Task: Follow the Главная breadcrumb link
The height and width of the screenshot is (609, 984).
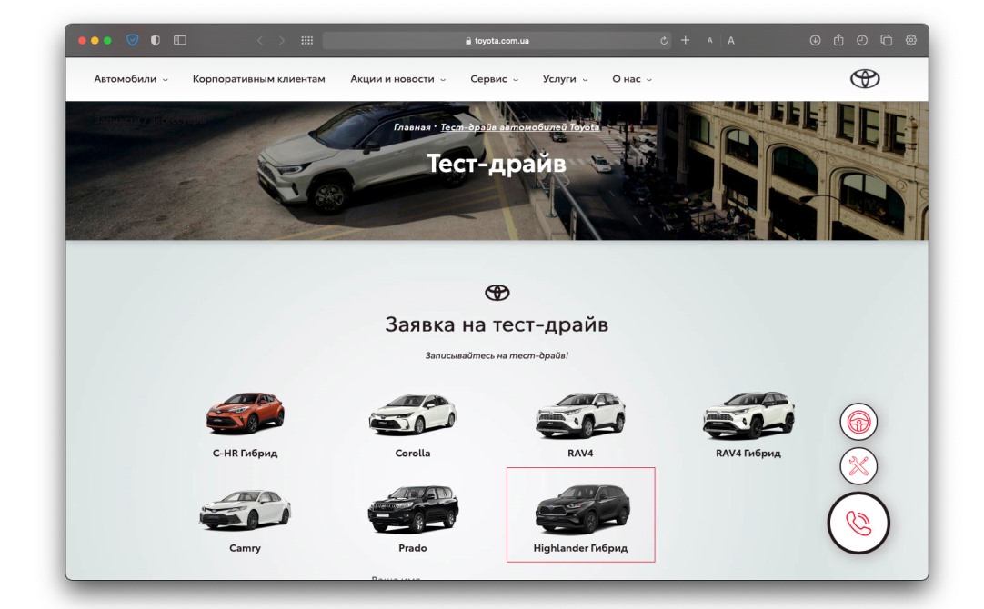Action: (412, 127)
